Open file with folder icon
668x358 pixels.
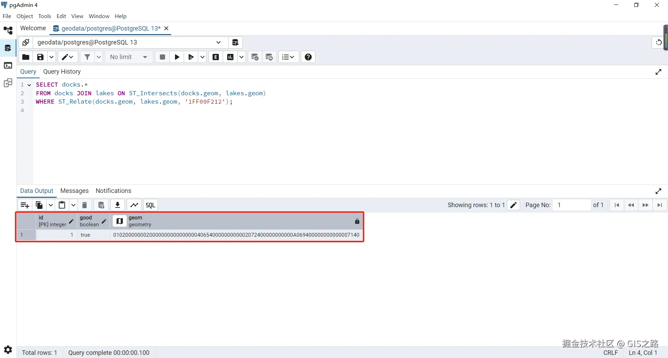coord(26,57)
